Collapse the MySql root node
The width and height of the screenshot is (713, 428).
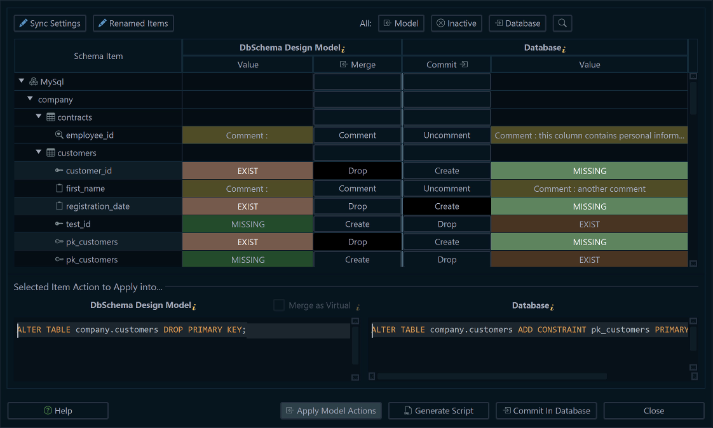click(21, 81)
